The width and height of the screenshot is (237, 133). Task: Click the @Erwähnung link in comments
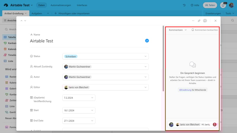point(185,89)
